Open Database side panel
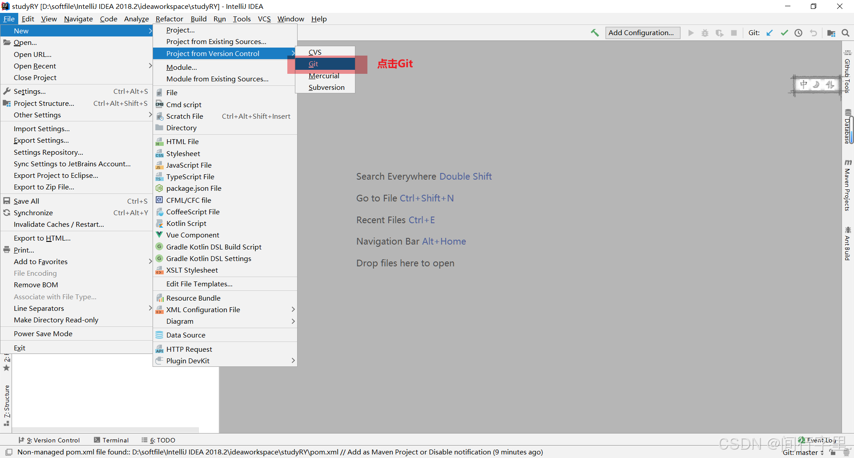The height and width of the screenshot is (458, 854). tap(848, 127)
